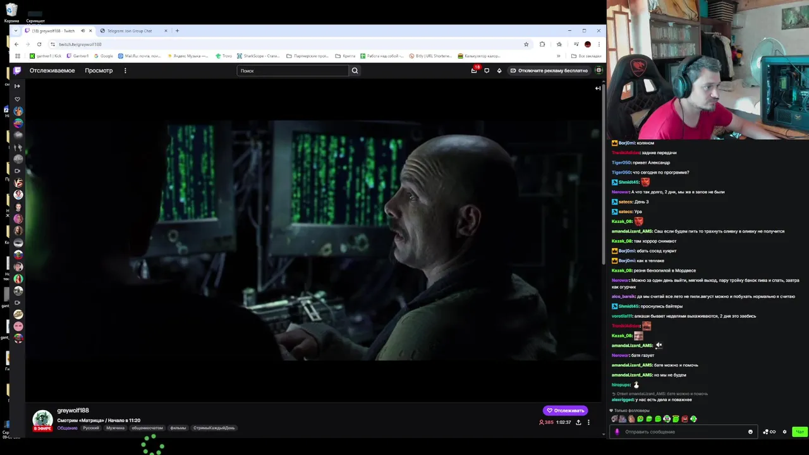This screenshot has height=455, width=809.
Task: Open the Просмотр tab
Action: (x=99, y=71)
